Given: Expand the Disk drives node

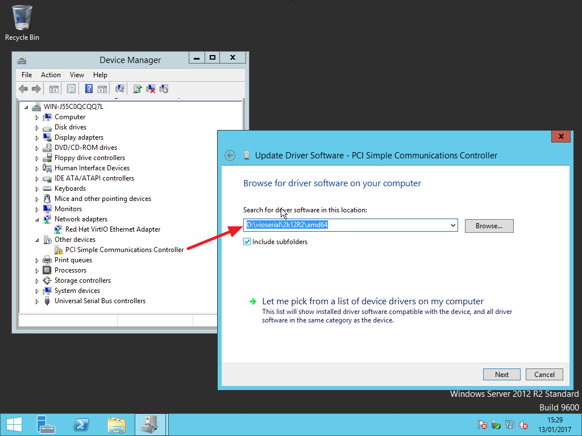Looking at the screenshot, I should pos(37,128).
